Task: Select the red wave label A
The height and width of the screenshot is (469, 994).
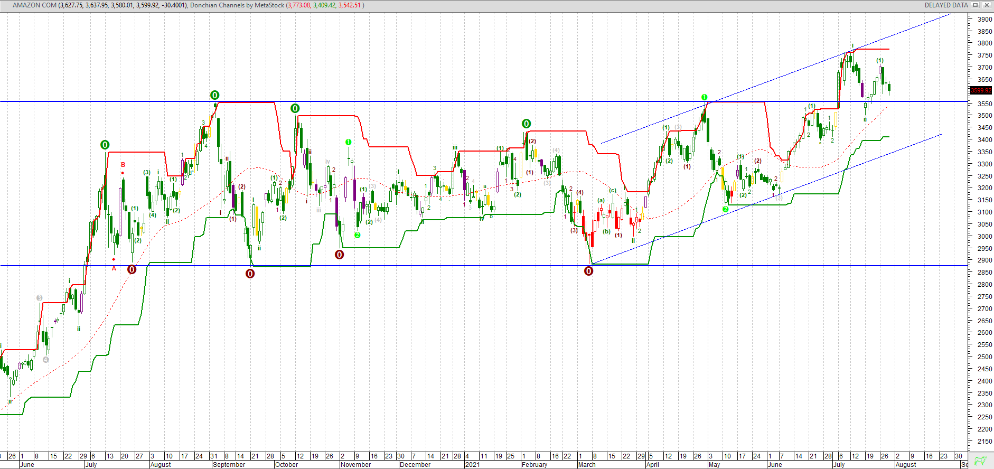Action: click(x=114, y=268)
